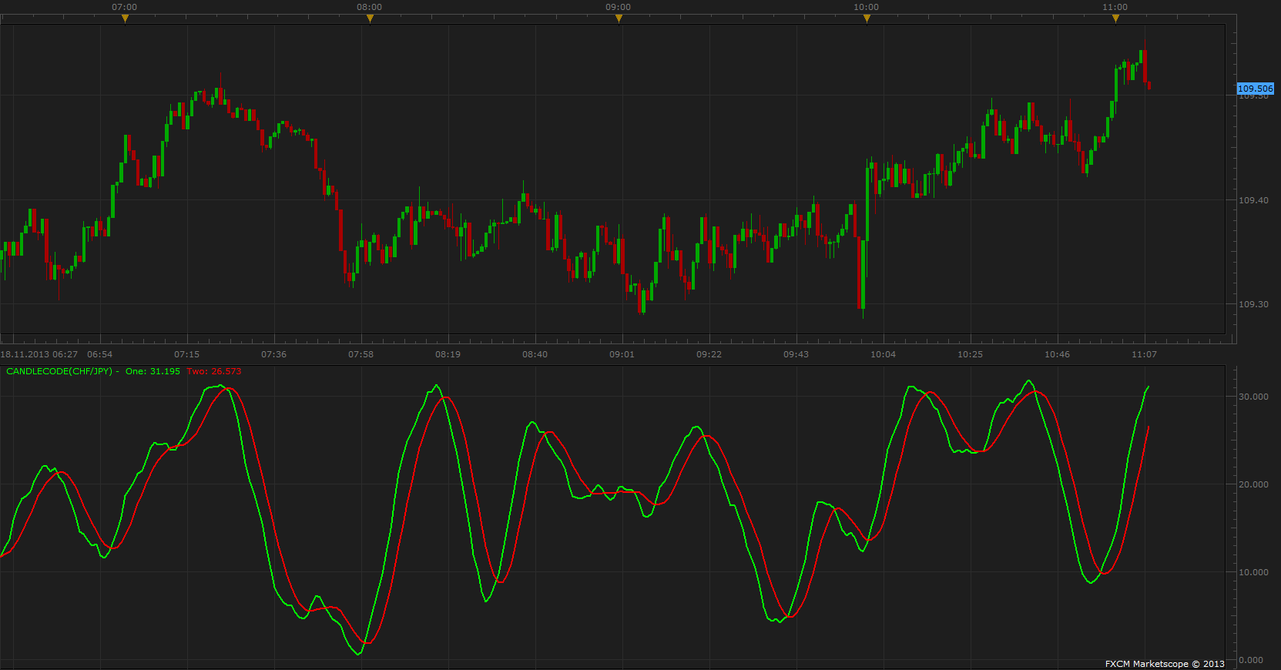
Task: Click the 09:00 hour marker triangle
Action: pos(619,18)
